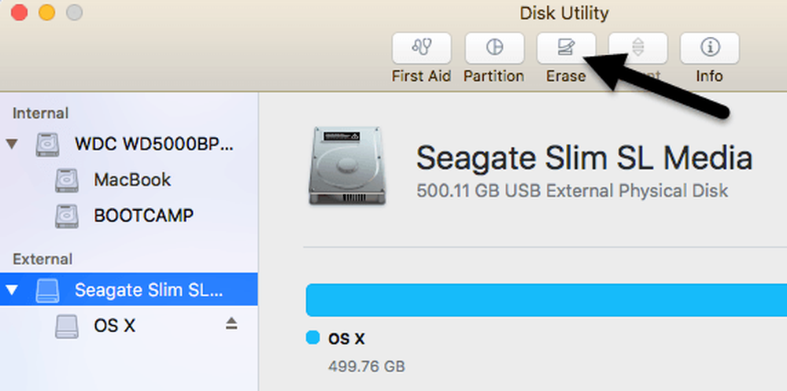
Task: Click the WDC internal drive icon
Action: pyautogui.click(x=48, y=145)
